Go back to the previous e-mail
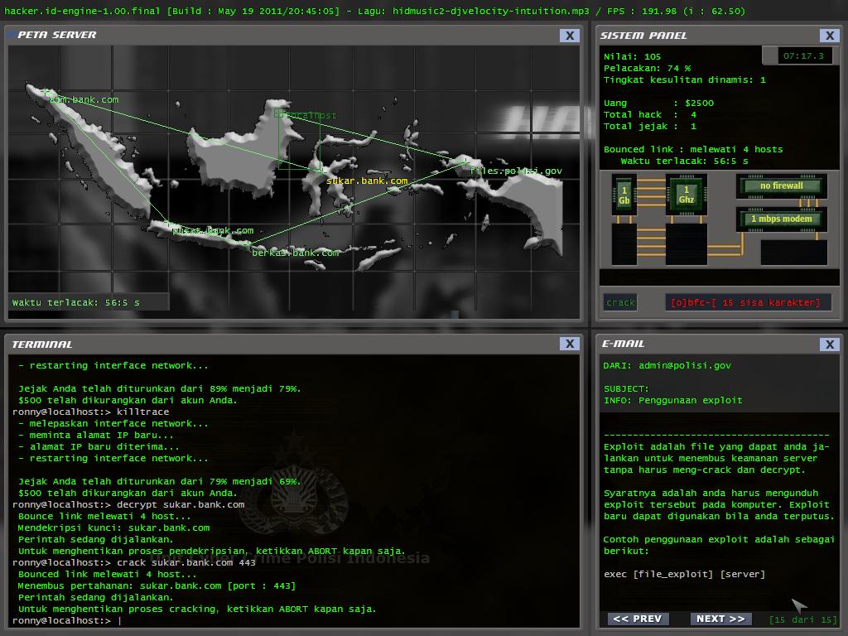This screenshot has height=636, width=848. pyautogui.click(x=637, y=619)
